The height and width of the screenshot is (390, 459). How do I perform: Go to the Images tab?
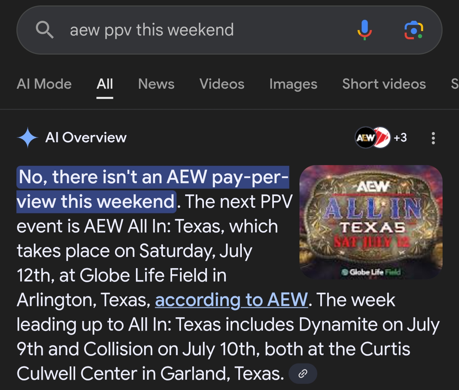coord(293,84)
